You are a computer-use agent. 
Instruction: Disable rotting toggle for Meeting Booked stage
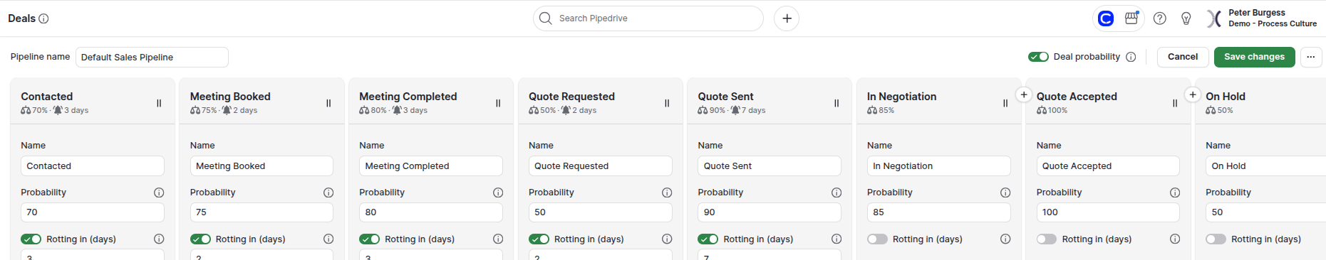[x=200, y=239]
